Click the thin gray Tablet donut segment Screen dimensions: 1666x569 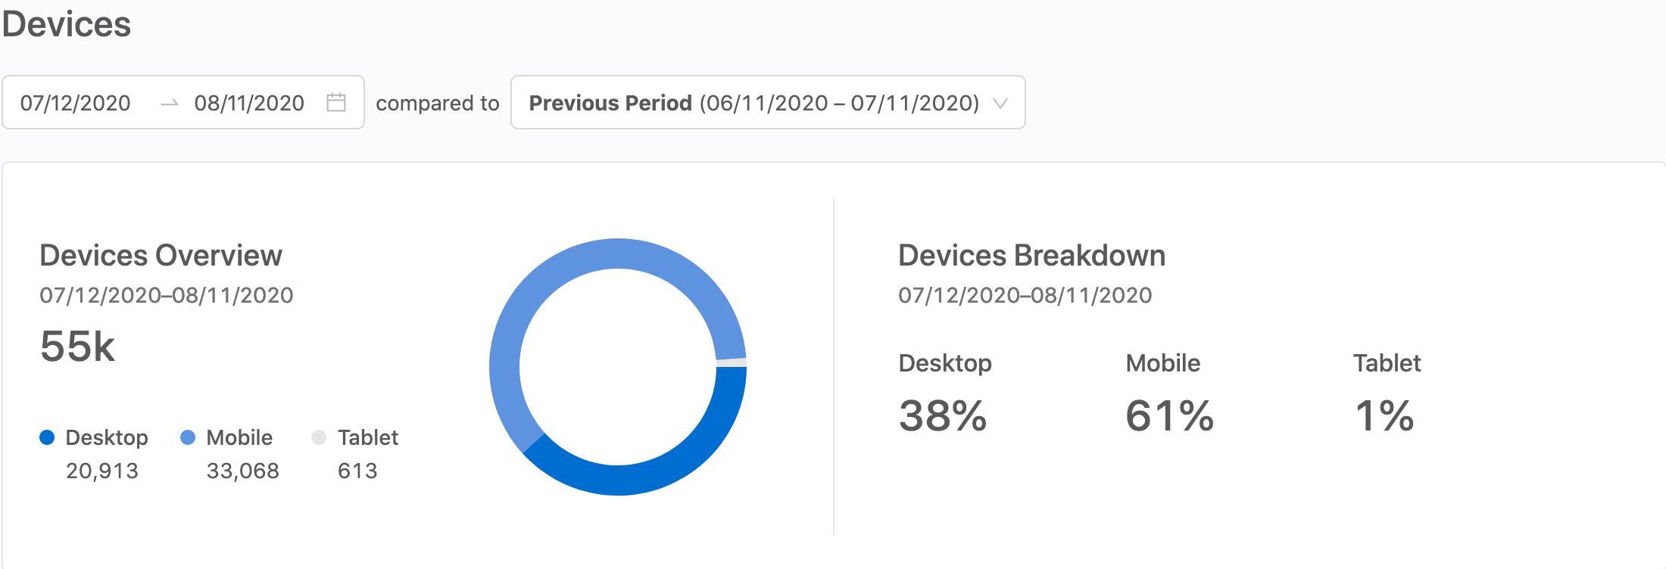(x=732, y=363)
